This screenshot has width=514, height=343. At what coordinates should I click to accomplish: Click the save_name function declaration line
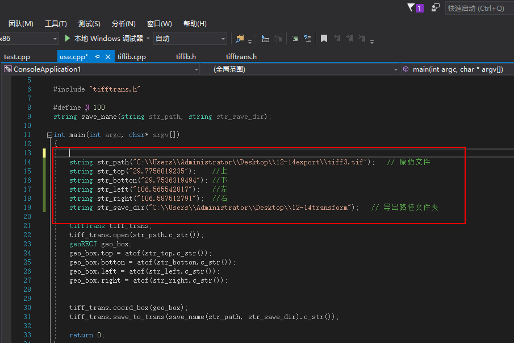tap(162, 117)
